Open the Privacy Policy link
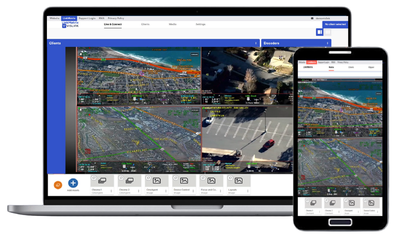The height and width of the screenshot is (247, 412). 116,18
